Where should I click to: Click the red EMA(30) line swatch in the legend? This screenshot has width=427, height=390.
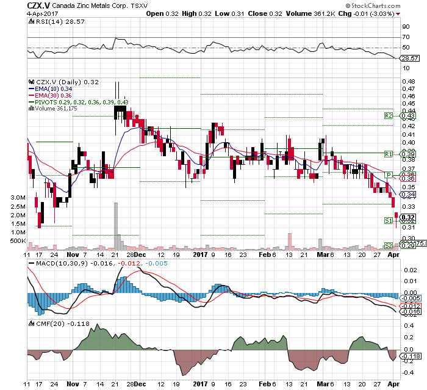coord(31,96)
